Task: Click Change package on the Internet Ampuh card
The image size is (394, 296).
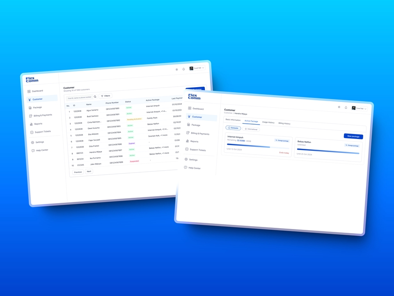Action: pyautogui.click(x=282, y=141)
